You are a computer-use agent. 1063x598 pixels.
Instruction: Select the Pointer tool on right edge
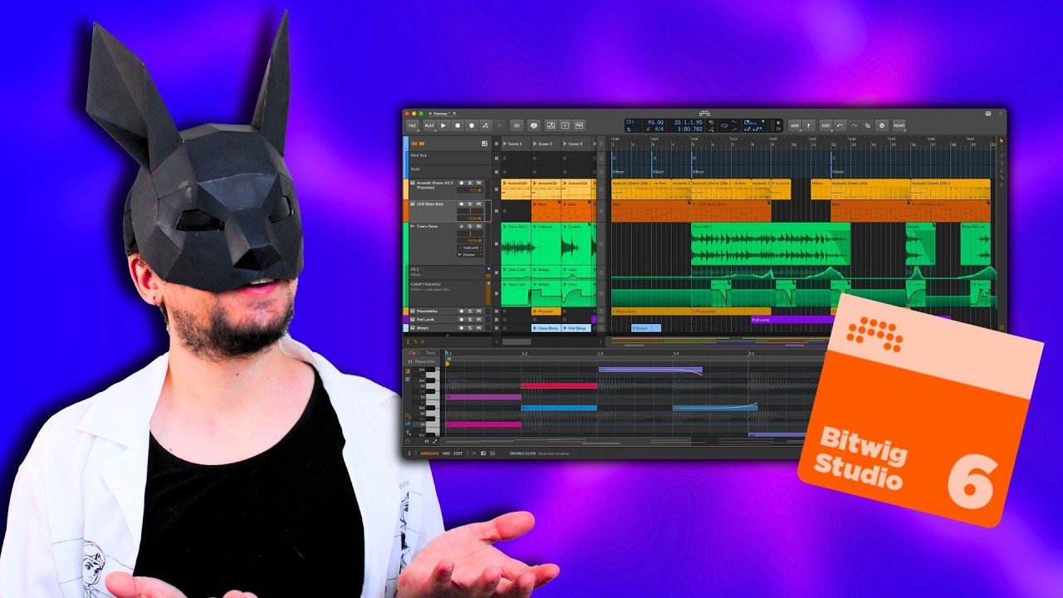[x=1001, y=140]
